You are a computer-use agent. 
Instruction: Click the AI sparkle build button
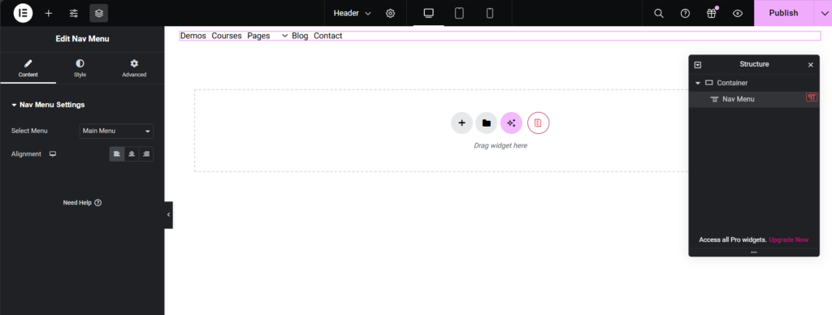(512, 123)
